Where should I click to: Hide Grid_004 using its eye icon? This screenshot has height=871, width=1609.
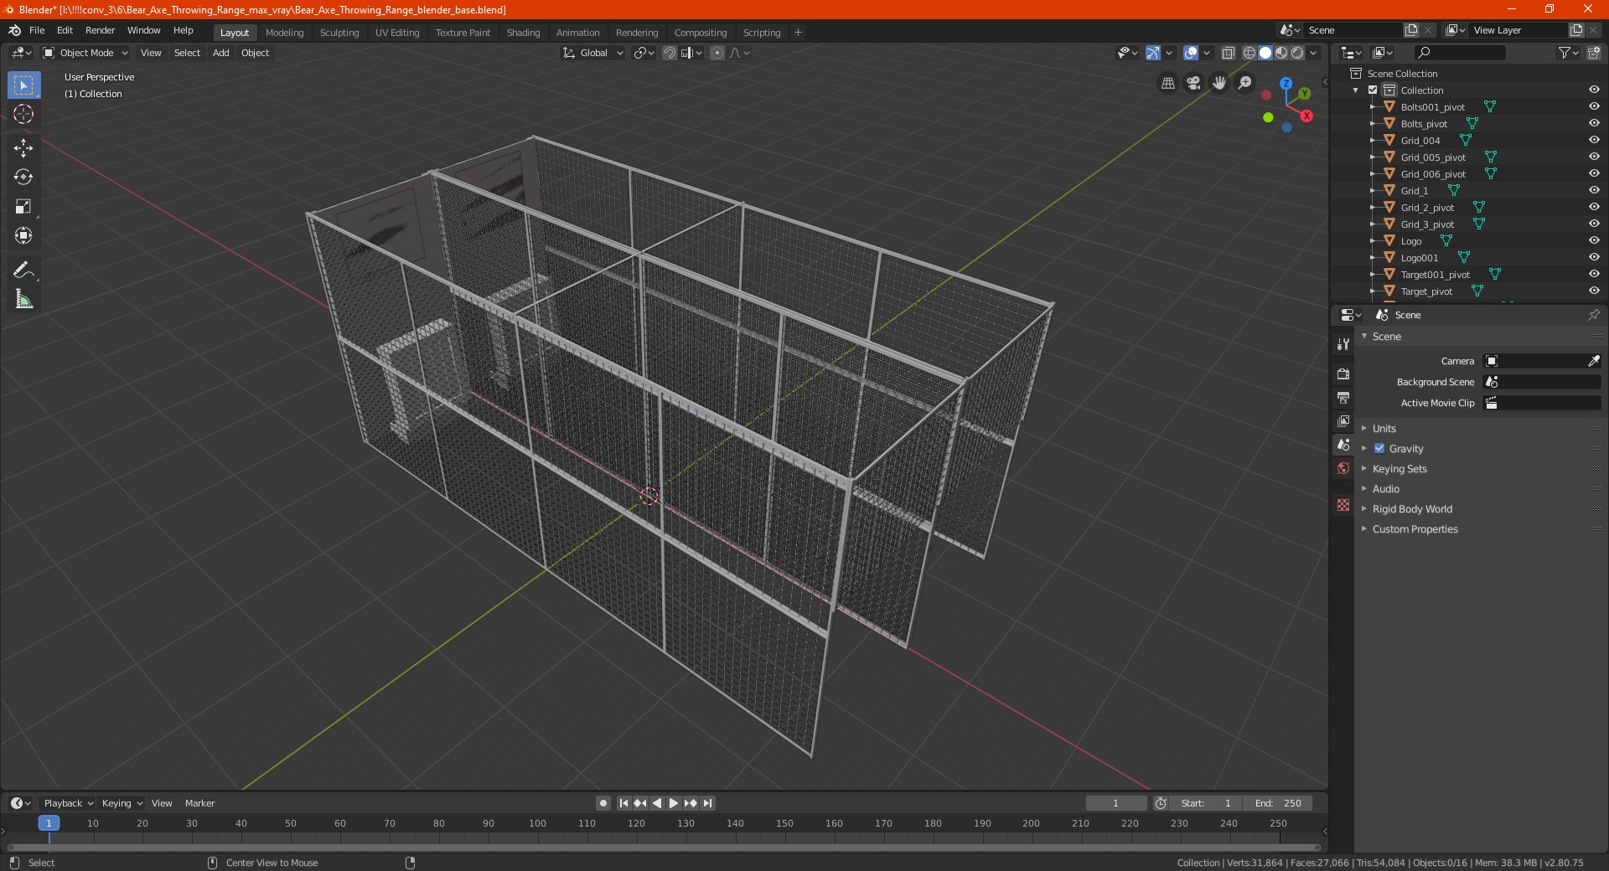click(1594, 140)
